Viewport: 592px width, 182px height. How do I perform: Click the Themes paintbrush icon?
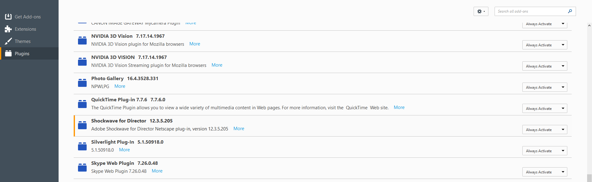point(8,41)
